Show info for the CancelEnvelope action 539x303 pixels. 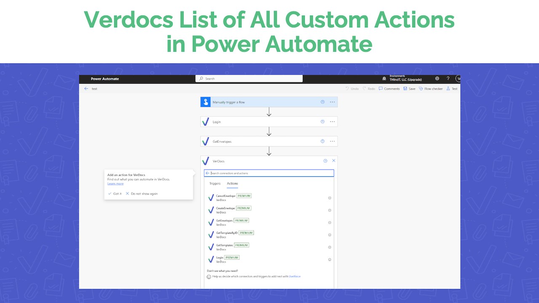pyautogui.click(x=330, y=198)
